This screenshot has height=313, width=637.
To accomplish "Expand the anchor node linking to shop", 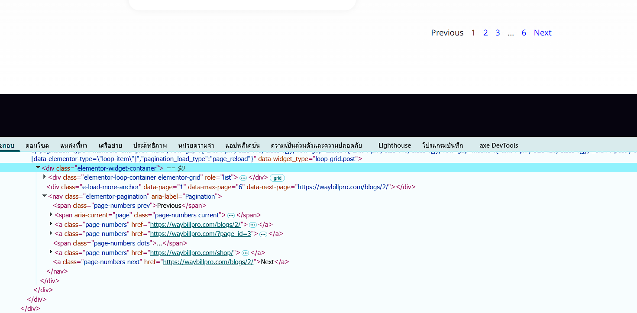I will [x=51, y=252].
